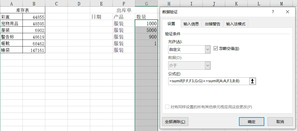
Task: Select column G header
Action: pyautogui.click(x=146, y=3)
